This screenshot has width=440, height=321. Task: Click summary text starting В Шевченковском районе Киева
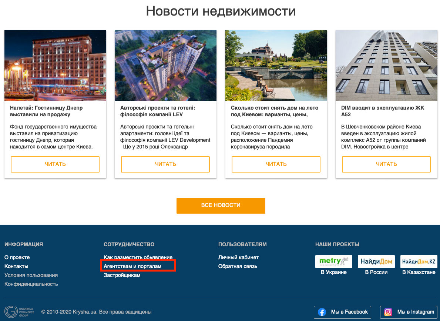coord(383,137)
